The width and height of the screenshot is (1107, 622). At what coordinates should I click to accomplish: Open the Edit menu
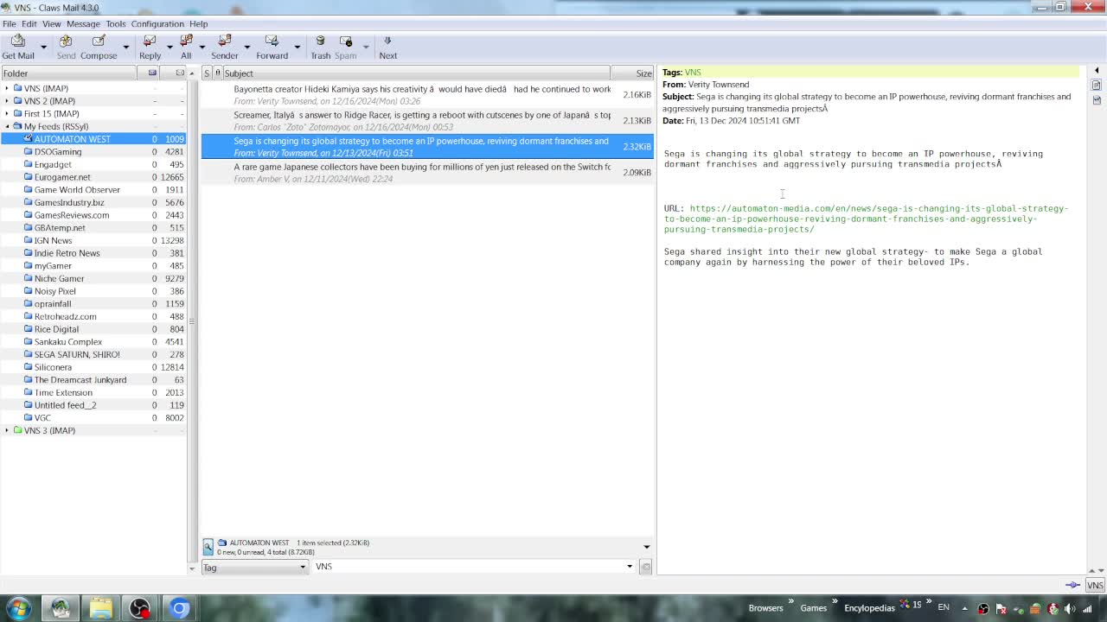[x=29, y=24]
